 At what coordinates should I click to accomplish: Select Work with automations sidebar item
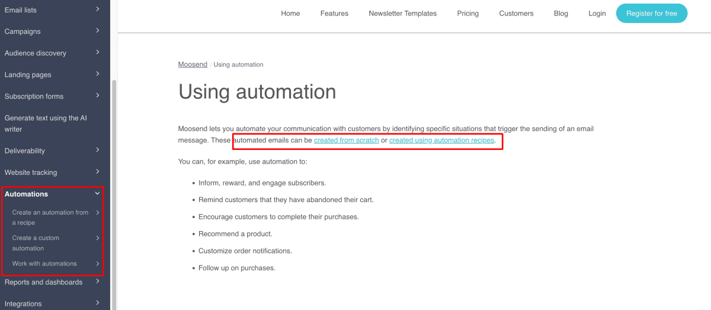(44, 264)
